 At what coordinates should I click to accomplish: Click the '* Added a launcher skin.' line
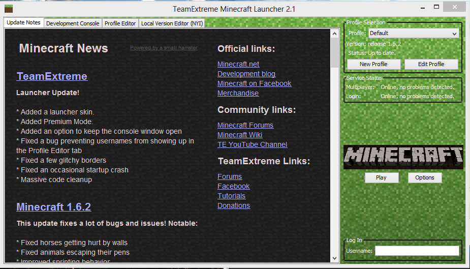point(55,112)
